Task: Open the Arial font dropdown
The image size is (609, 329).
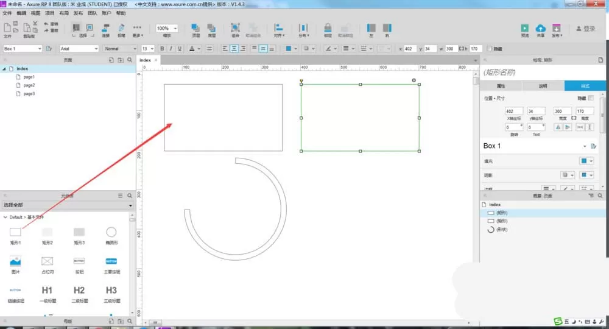Action: point(79,49)
